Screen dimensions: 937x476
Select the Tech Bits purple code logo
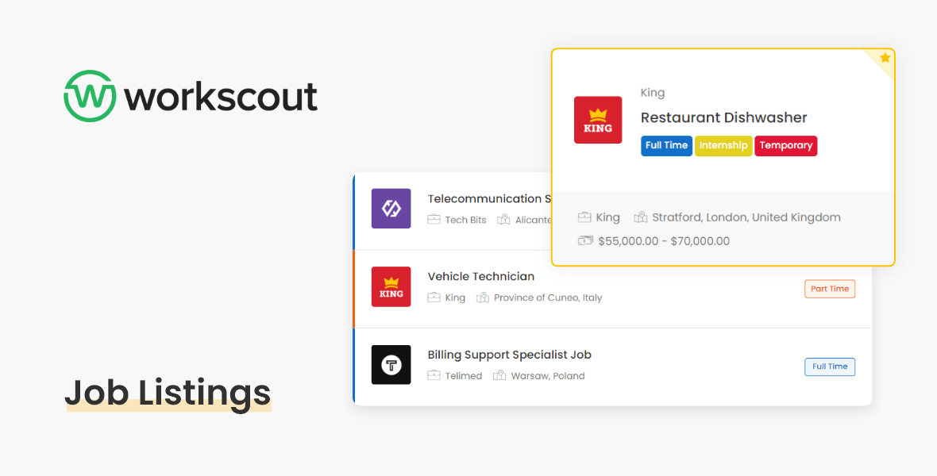(391, 207)
